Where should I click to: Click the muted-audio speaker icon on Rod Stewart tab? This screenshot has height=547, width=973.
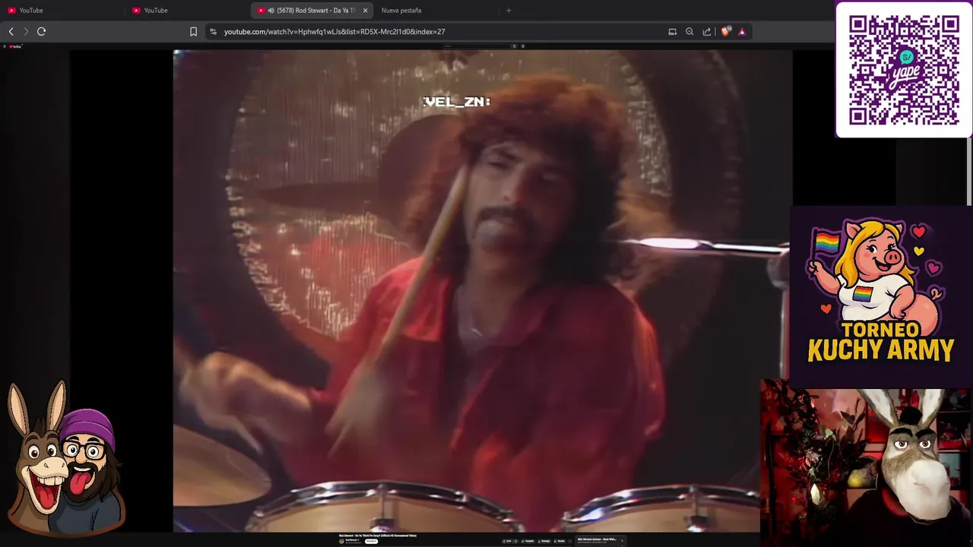pyautogui.click(x=271, y=10)
